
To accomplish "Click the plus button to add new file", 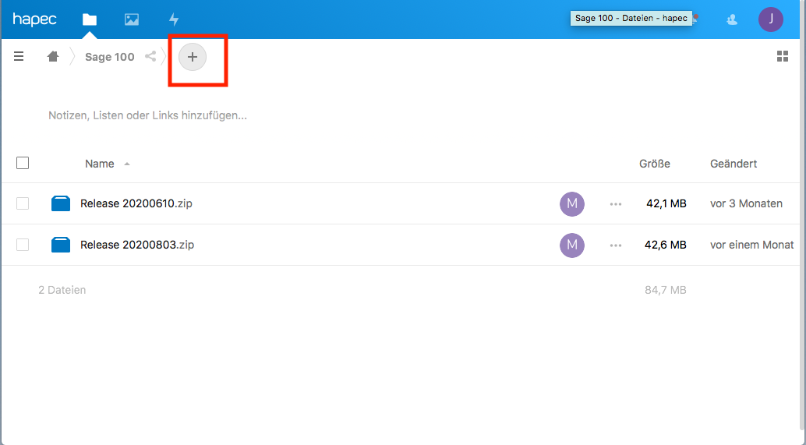I will click(x=193, y=57).
